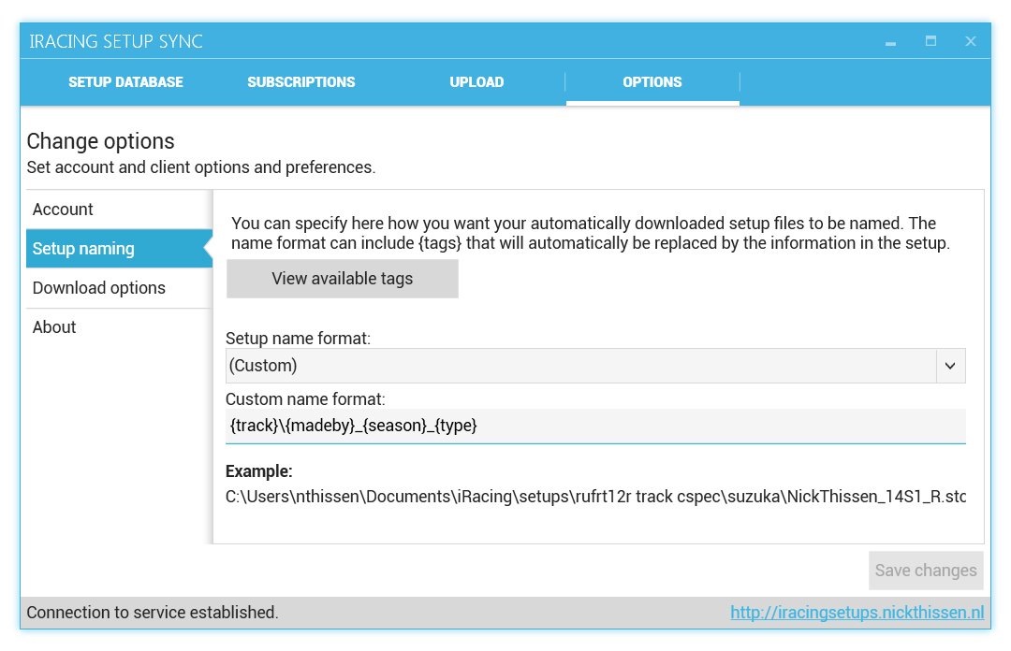Image resolution: width=1011 pixels, height=651 pixels.
Task: Open the Setup Database tab
Action: pyautogui.click(x=125, y=82)
